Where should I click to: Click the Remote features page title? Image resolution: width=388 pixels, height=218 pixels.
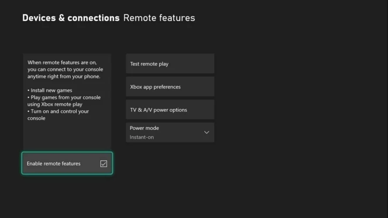click(159, 18)
